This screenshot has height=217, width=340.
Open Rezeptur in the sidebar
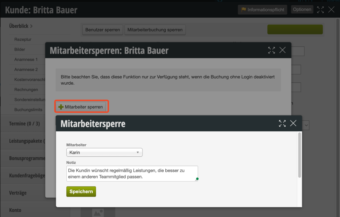click(x=23, y=39)
